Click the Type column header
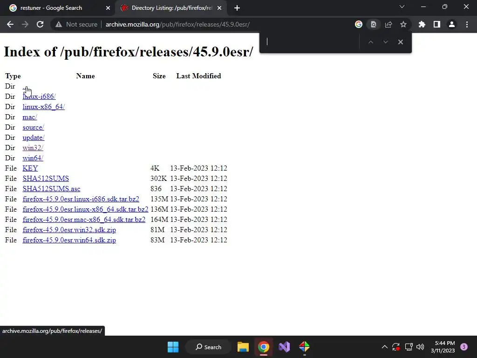Viewport: 477px width, 358px height. click(x=13, y=76)
